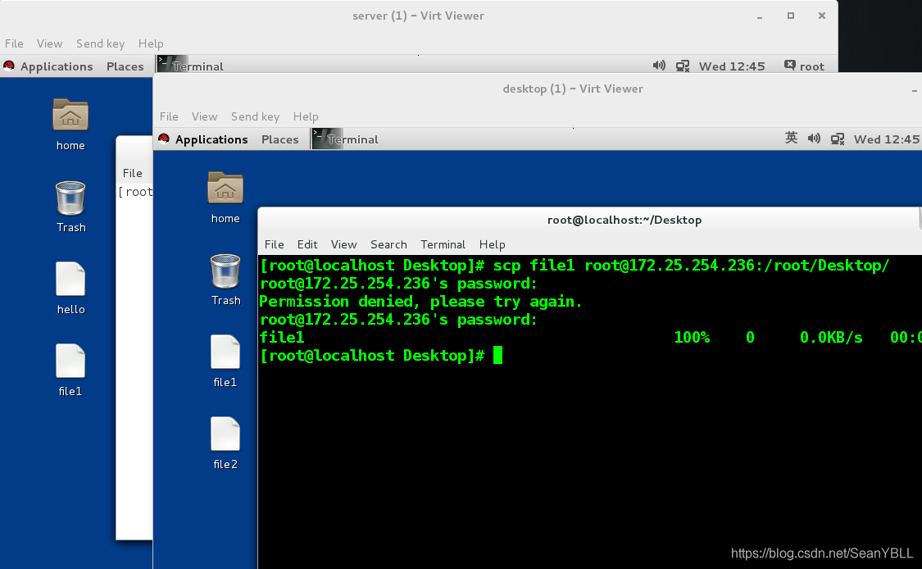Open File menu in root@localhost terminal

click(274, 244)
